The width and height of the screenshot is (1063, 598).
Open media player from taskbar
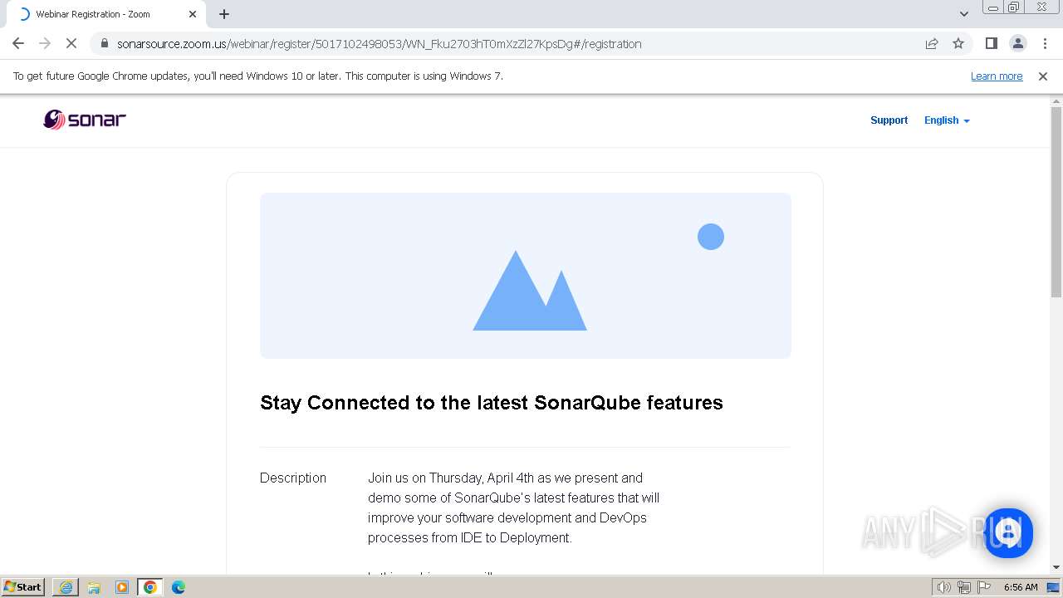tap(122, 587)
